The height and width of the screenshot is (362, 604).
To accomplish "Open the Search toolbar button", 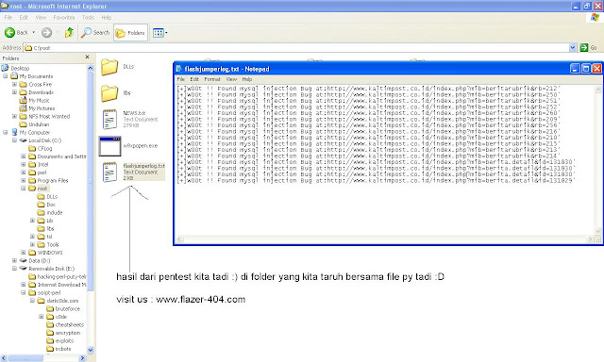I will (95, 33).
